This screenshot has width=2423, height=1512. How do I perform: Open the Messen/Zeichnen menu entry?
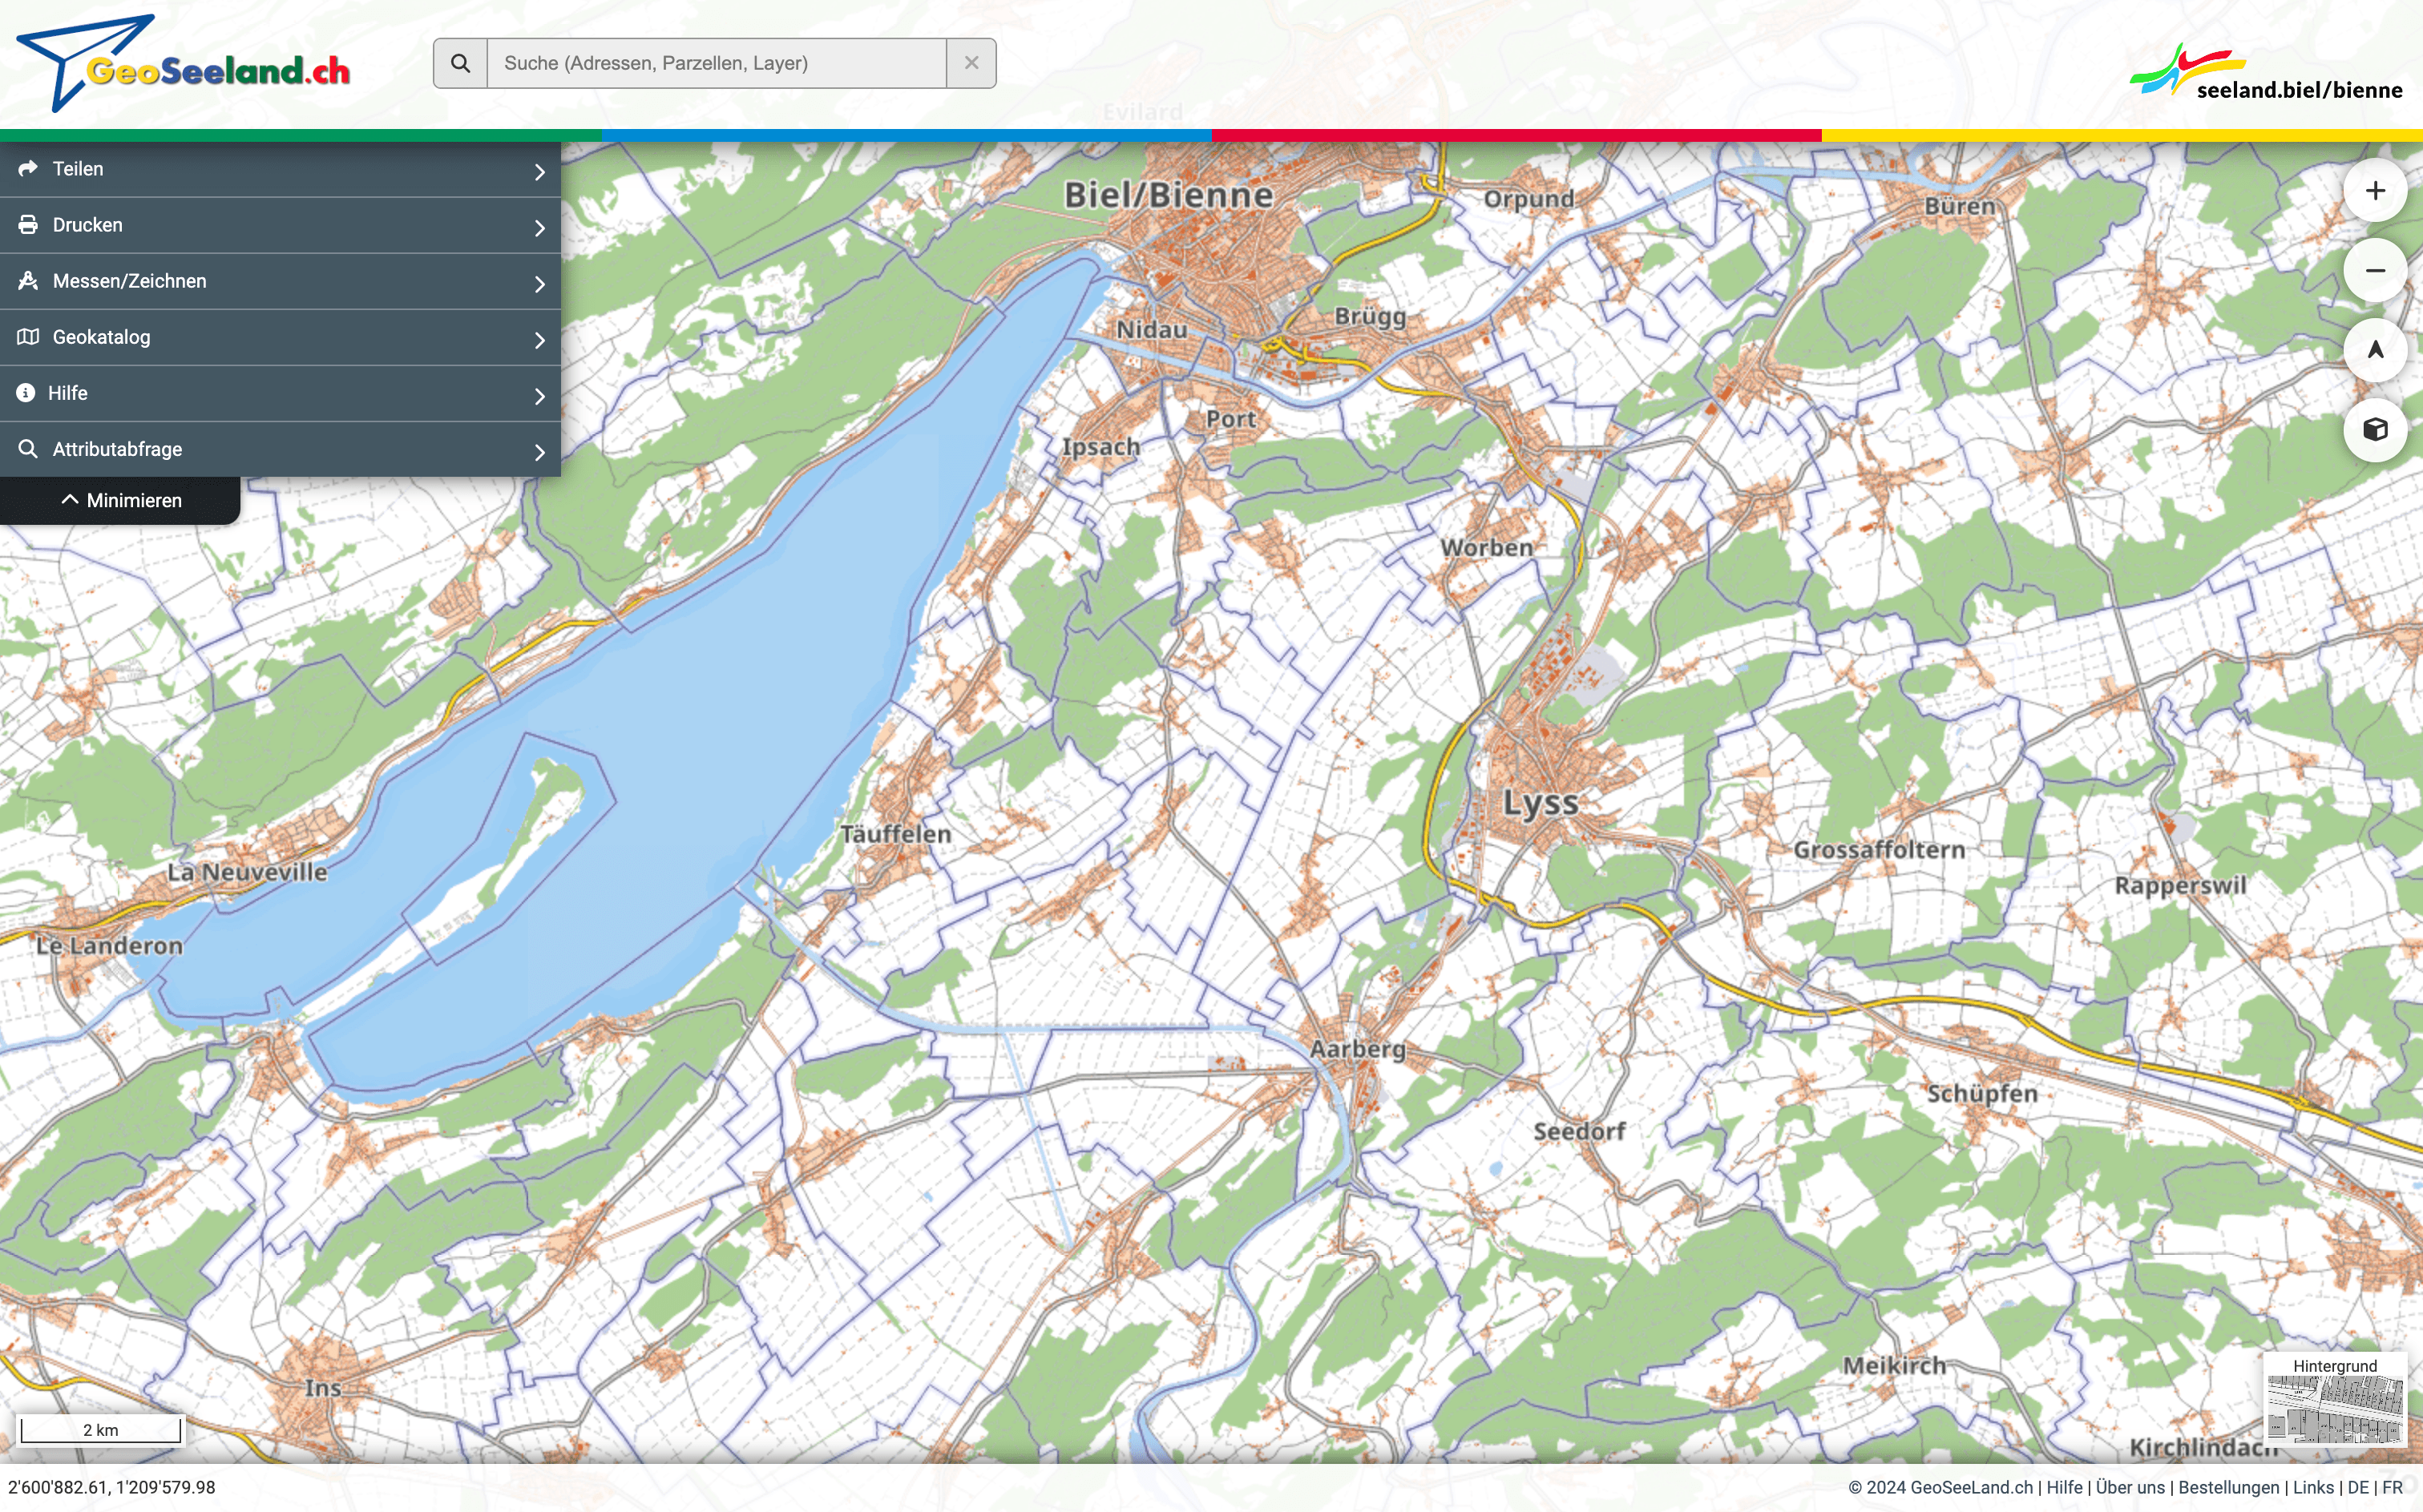coord(280,281)
